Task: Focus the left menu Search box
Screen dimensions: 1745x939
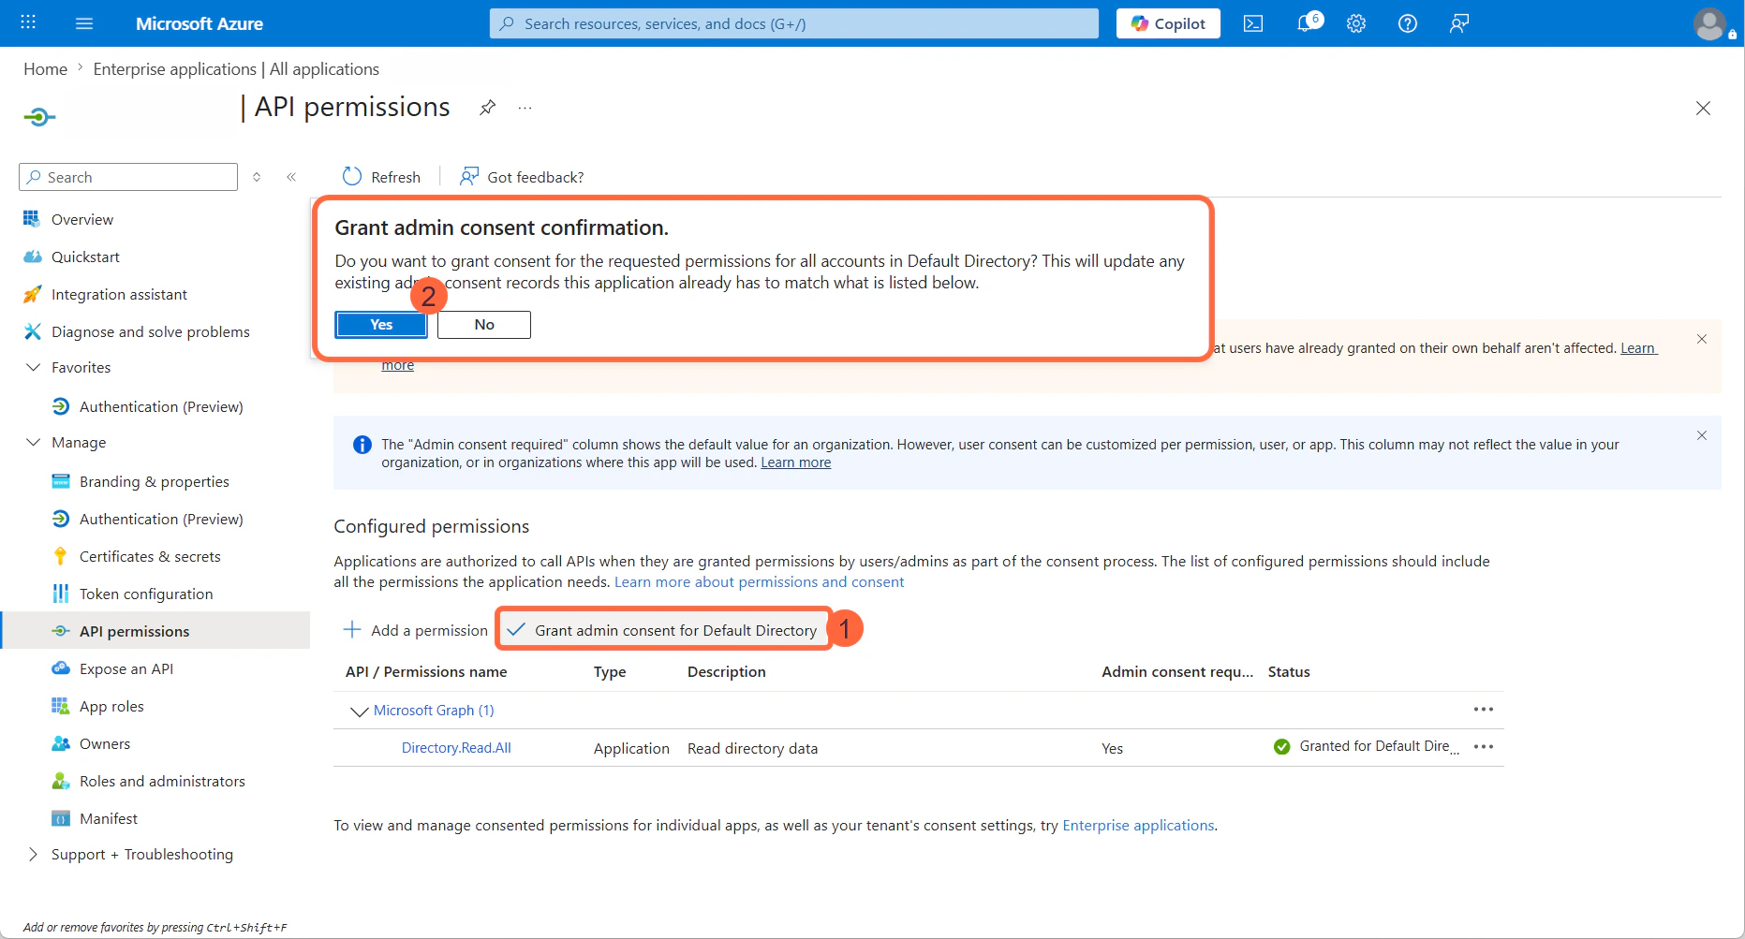Action: click(128, 177)
